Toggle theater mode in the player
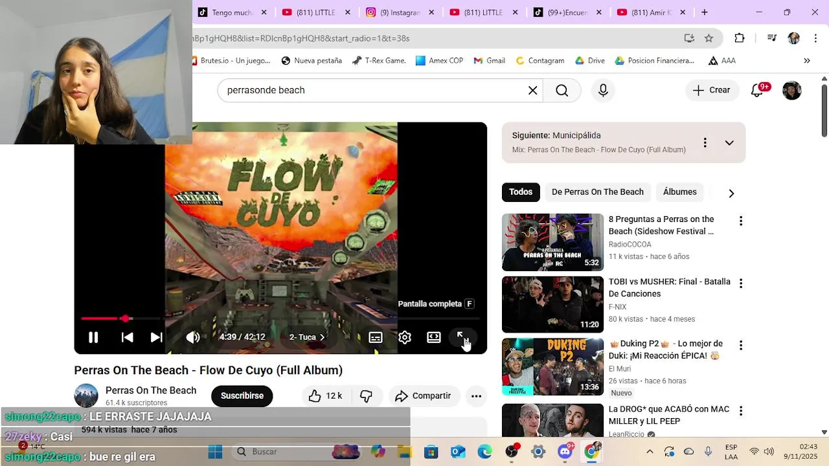 [434, 337]
